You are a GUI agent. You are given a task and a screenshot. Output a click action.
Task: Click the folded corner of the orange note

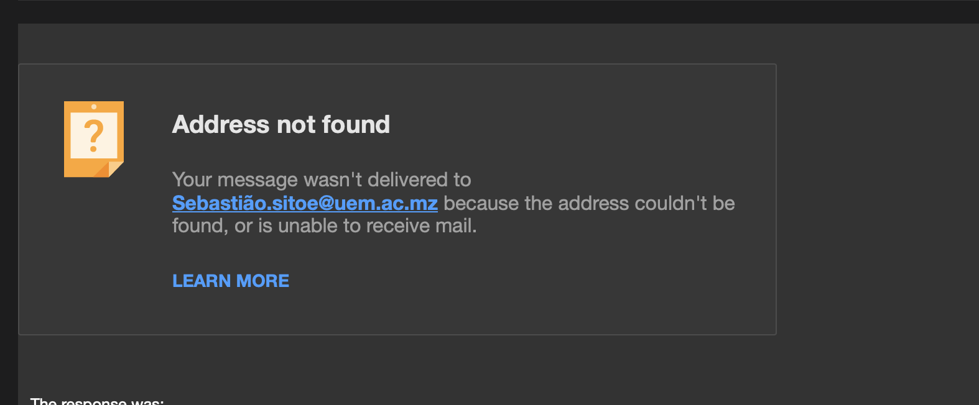113,169
